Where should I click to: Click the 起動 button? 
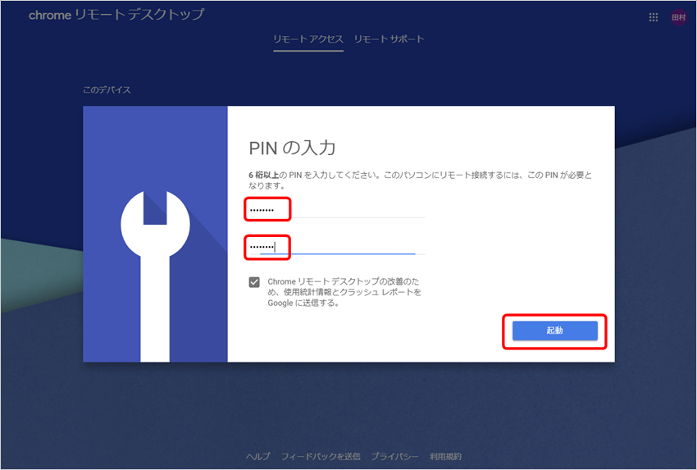[555, 331]
